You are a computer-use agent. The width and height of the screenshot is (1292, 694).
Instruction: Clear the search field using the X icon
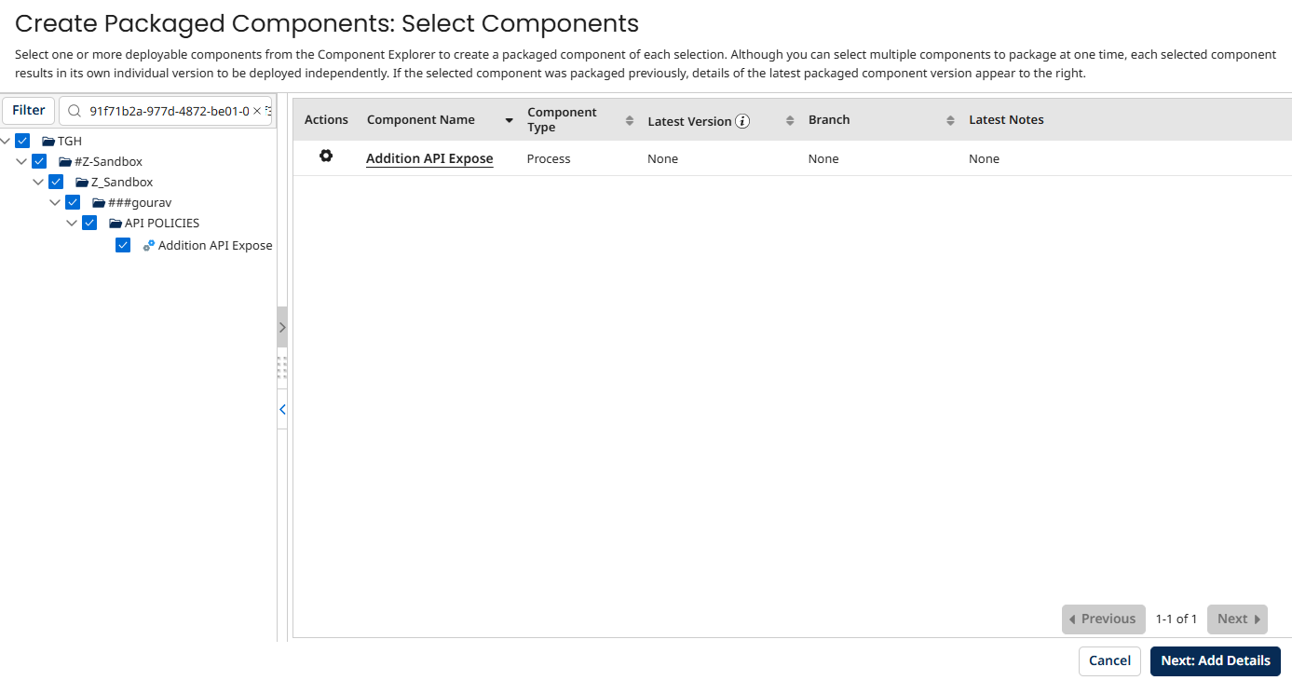pyautogui.click(x=257, y=111)
